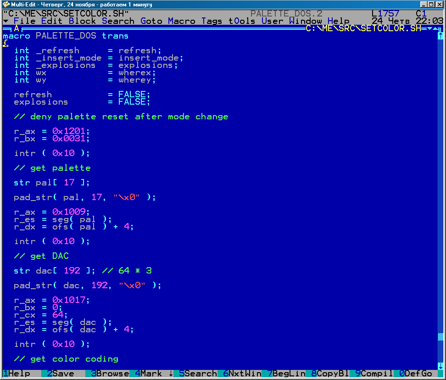Click the scroll down arrow on scrollbar
This screenshot has width=446, height=380.
(441, 366)
